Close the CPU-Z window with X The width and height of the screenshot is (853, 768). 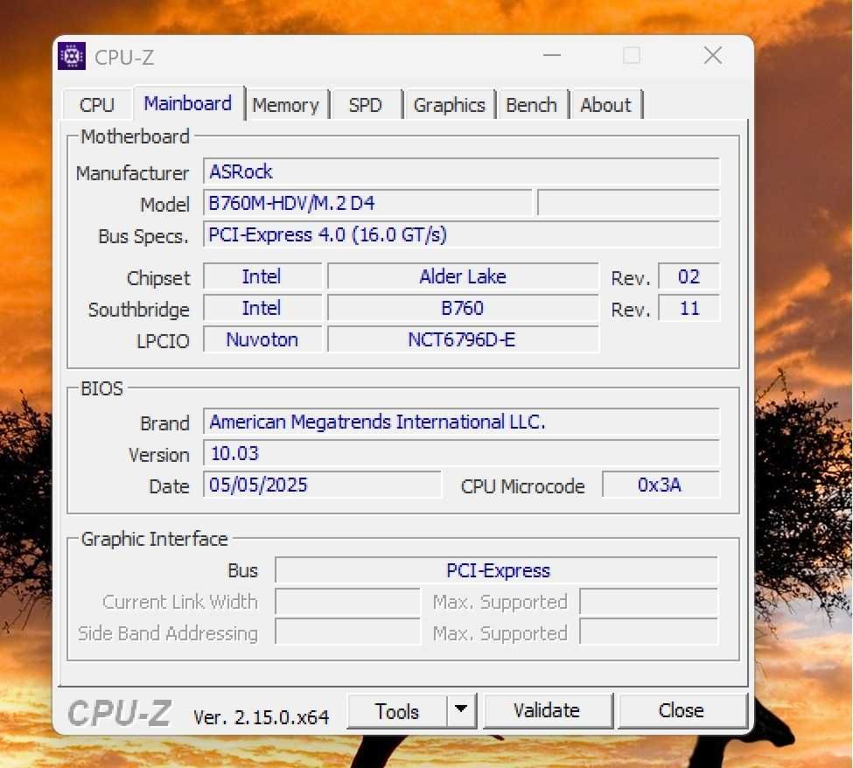(713, 55)
